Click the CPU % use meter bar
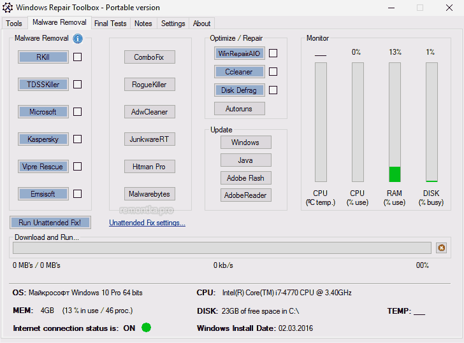The width and height of the screenshot is (464, 343). [x=358, y=122]
